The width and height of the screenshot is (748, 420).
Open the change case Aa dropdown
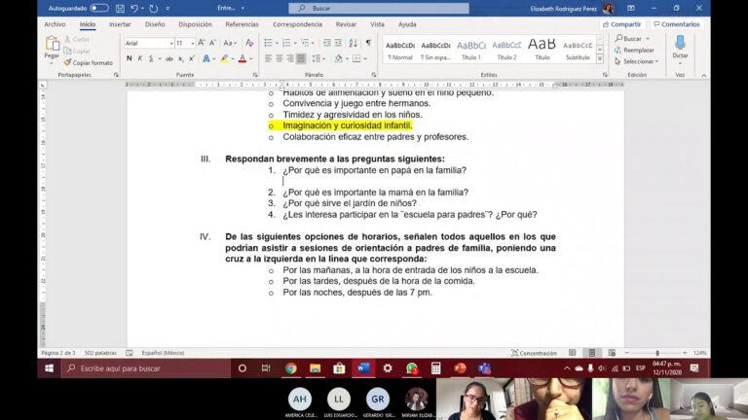[x=231, y=43]
